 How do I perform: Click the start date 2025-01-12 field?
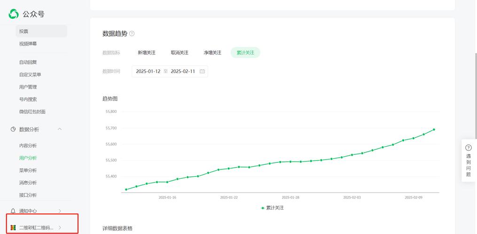148,72
